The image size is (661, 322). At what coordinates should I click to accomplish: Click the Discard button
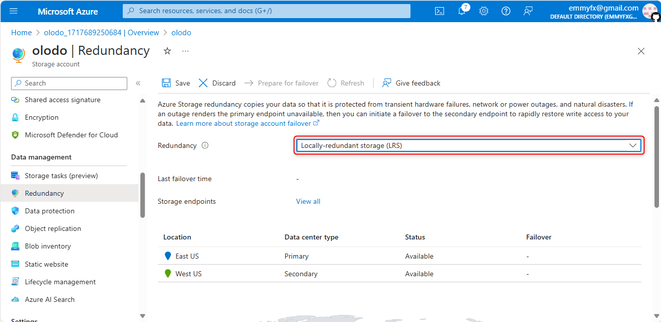pyautogui.click(x=217, y=83)
